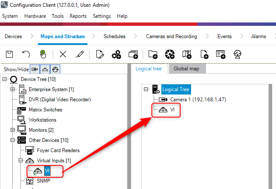Select VI item under Virtual Inputs

pos(47,170)
